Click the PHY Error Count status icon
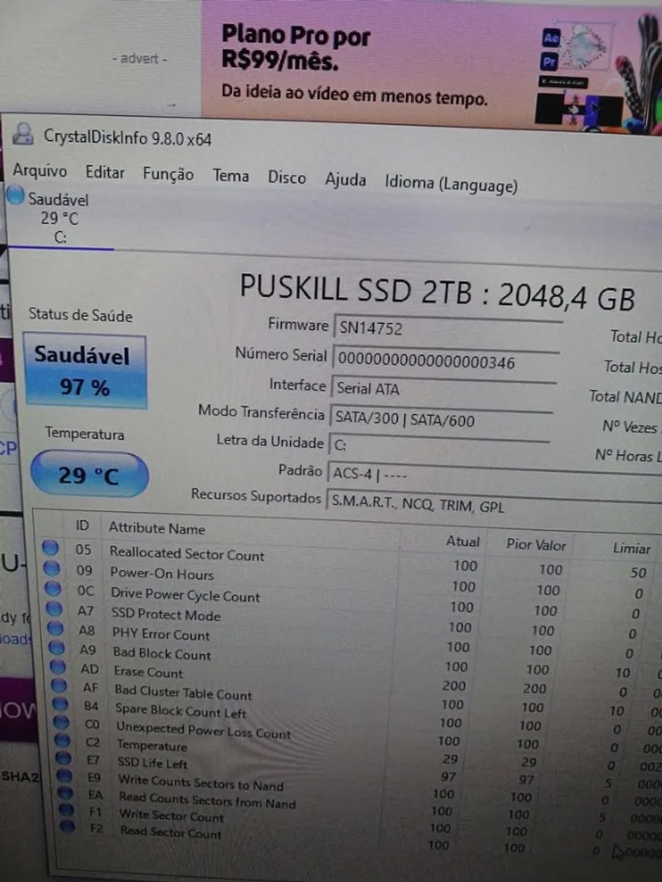Viewport: 662px width, 882px height. coord(56,628)
